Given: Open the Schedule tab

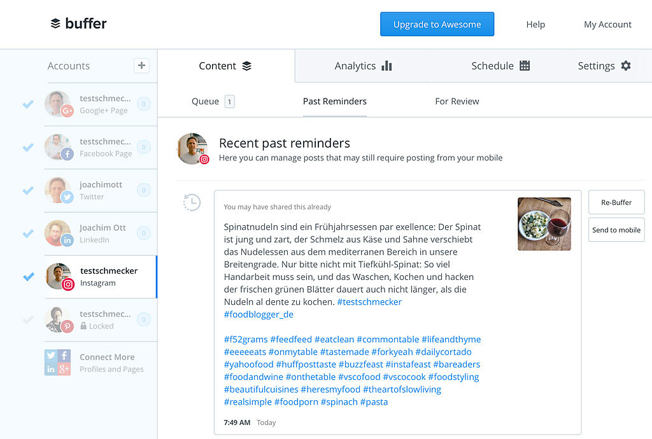Looking at the screenshot, I should [x=500, y=66].
